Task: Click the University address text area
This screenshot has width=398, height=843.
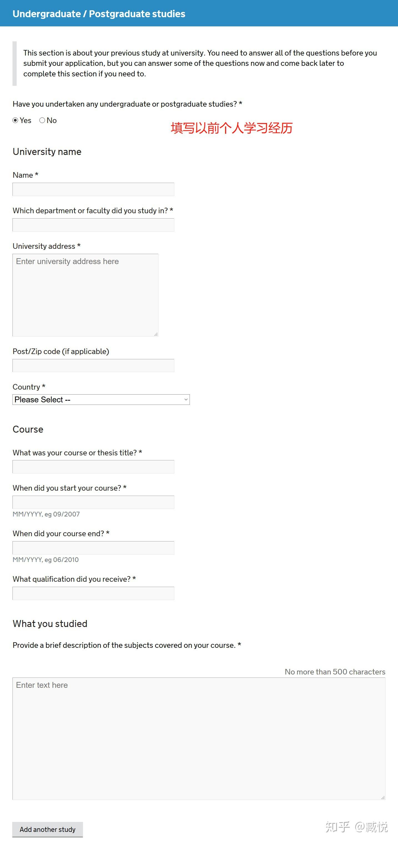Action: click(85, 295)
